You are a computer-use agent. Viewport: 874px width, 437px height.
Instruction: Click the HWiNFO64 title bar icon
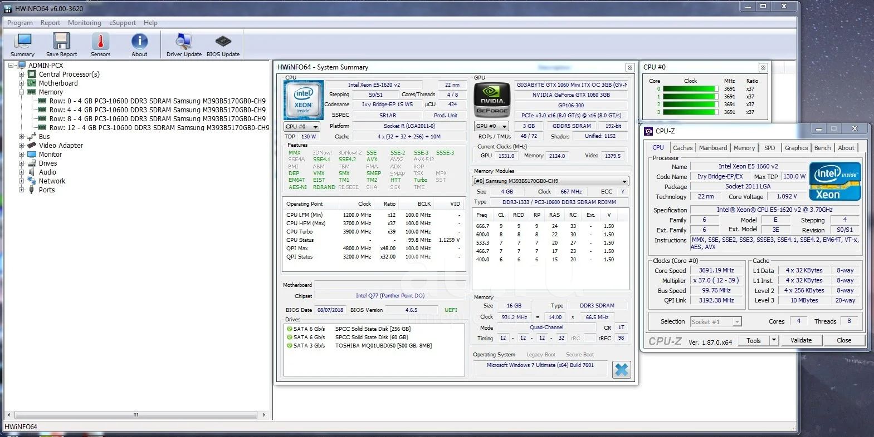tap(8, 9)
